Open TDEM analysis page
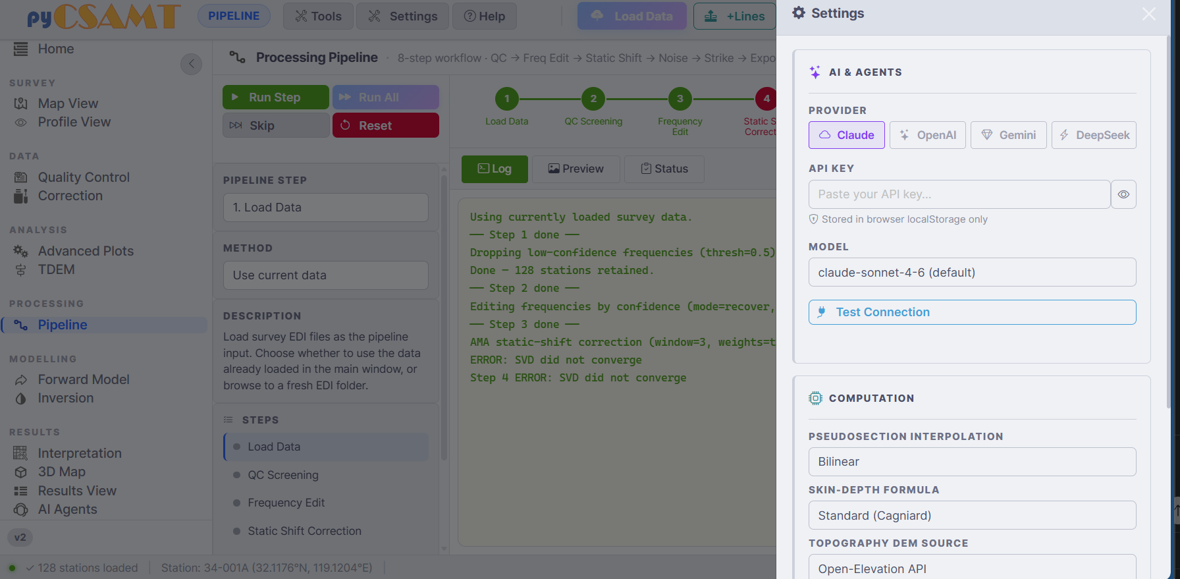Image resolution: width=1180 pixels, height=579 pixels. tap(56, 269)
